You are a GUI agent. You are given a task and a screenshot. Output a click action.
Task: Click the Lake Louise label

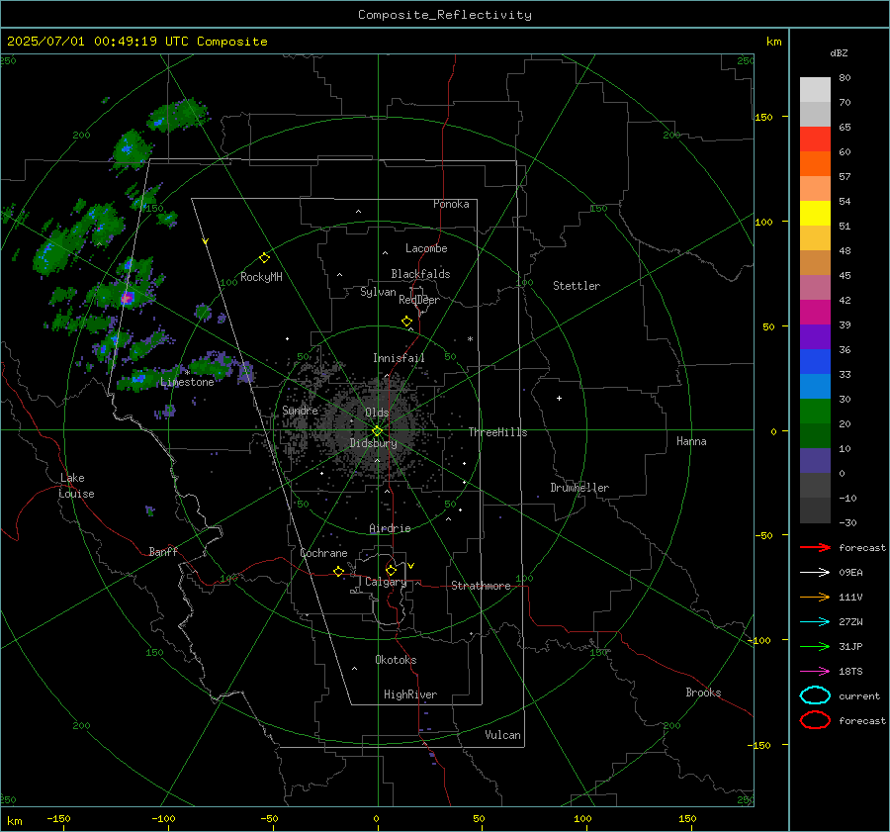(x=76, y=486)
